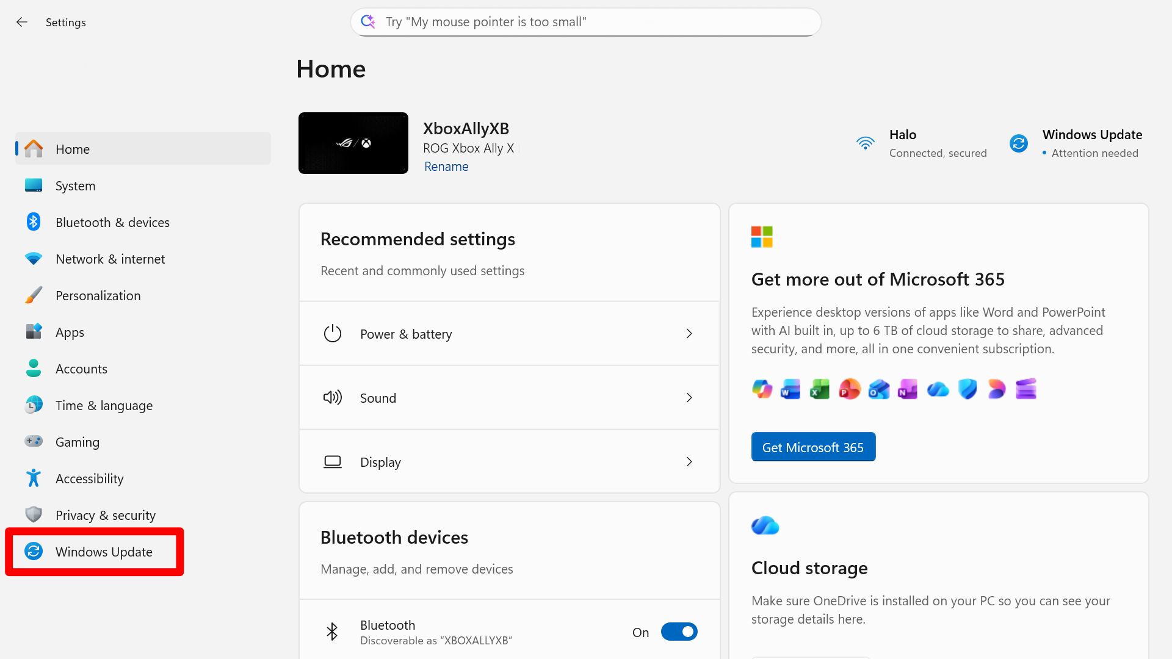The image size is (1172, 659).
Task: Select the Gaming controller icon
Action: (x=34, y=442)
